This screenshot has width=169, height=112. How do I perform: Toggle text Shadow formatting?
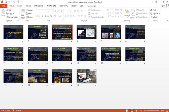click(x=45, y=16)
